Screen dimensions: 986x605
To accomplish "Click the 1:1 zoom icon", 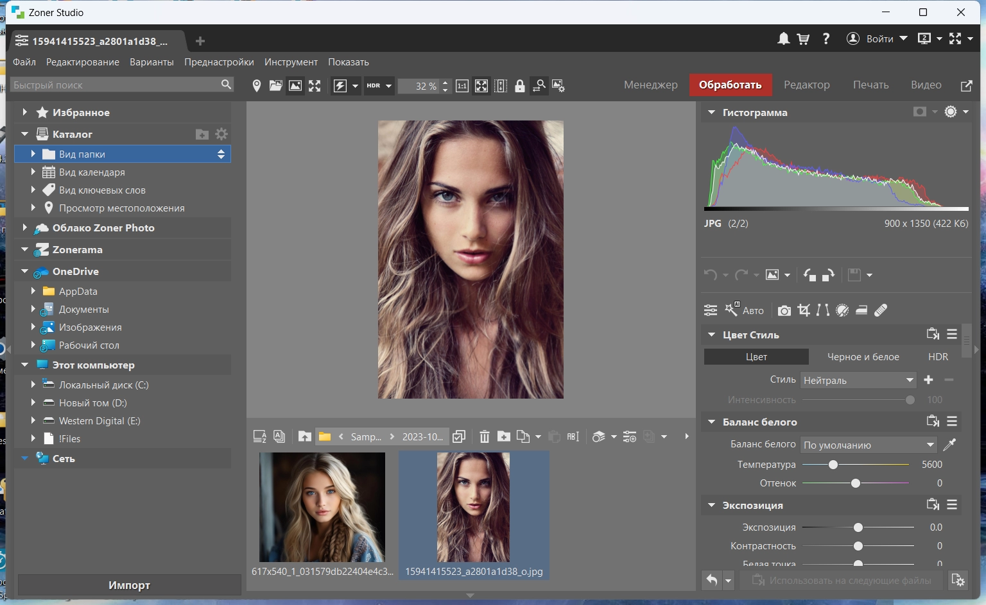I will (462, 86).
